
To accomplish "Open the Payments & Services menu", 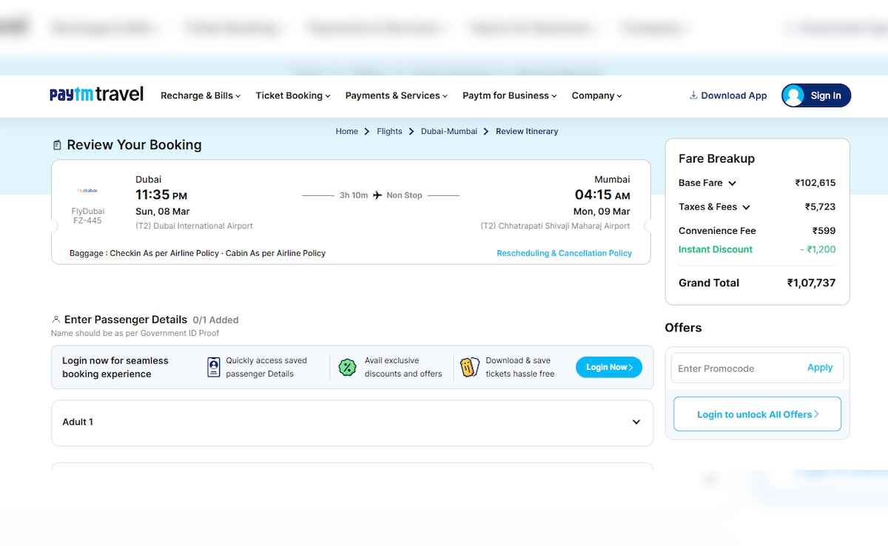I will point(396,95).
